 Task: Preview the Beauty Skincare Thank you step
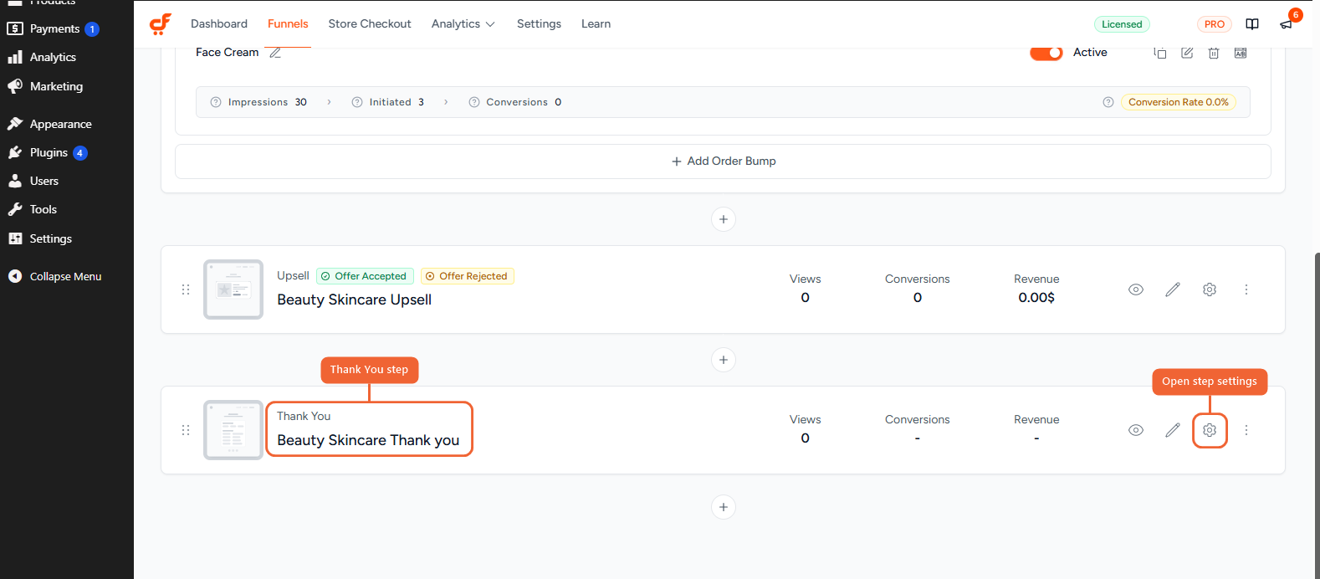[x=1136, y=430]
